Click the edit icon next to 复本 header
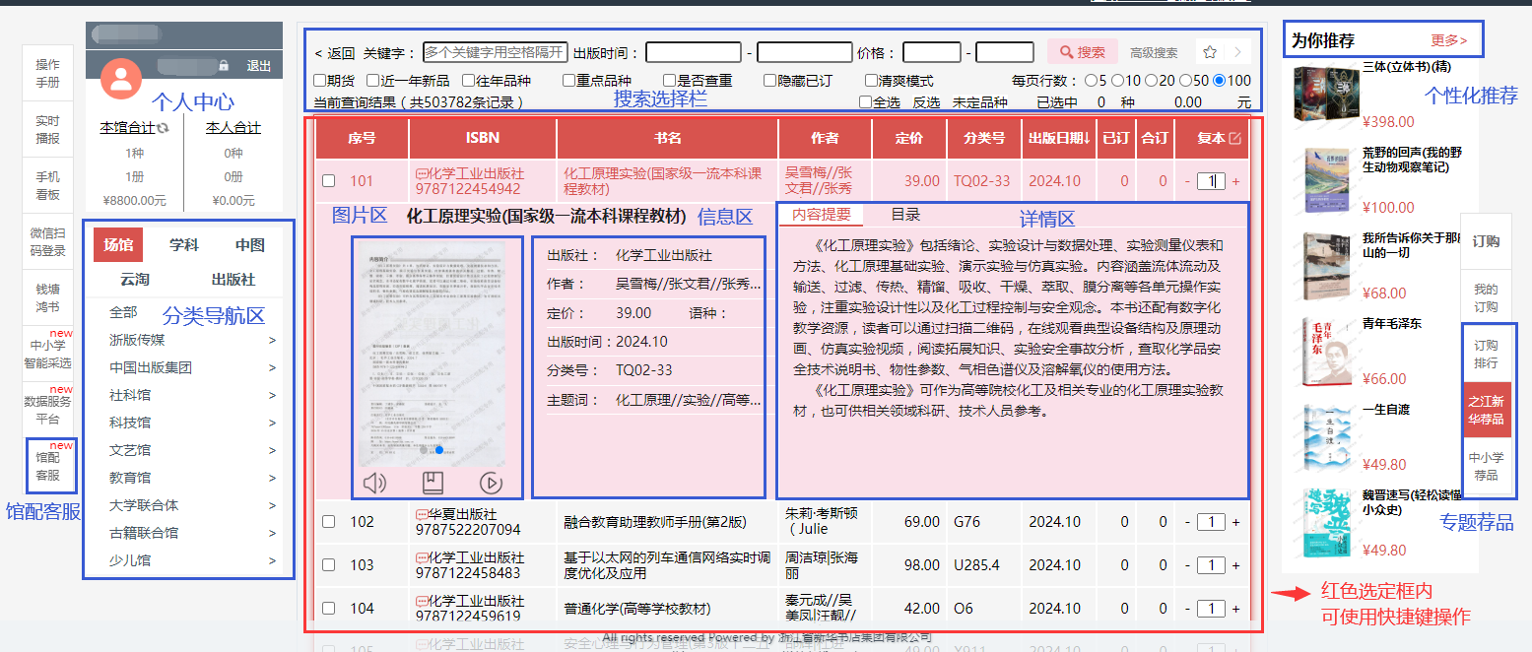 point(1234,139)
